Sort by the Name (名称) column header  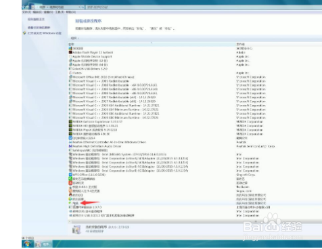click(152, 44)
